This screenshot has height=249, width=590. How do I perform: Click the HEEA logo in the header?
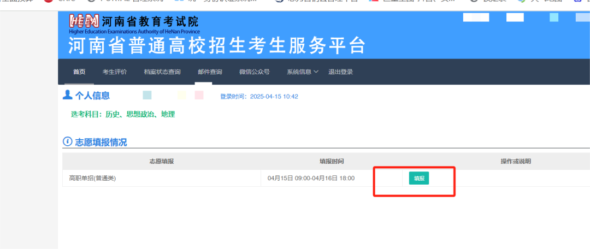84,21
